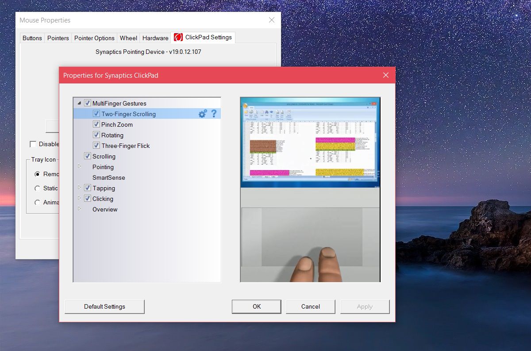Screen dimensions: 531x351
Task: Click the gesture demo video preview
Action: coord(310,190)
